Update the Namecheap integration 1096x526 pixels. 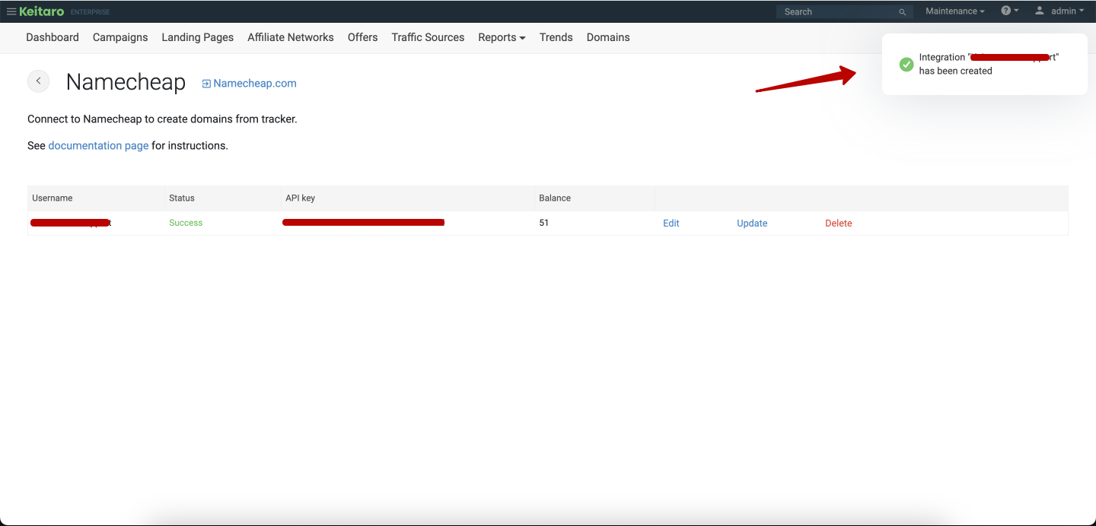pyautogui.click(x=752, y=223)
